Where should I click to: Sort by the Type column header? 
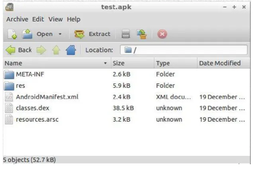(175, 63)
